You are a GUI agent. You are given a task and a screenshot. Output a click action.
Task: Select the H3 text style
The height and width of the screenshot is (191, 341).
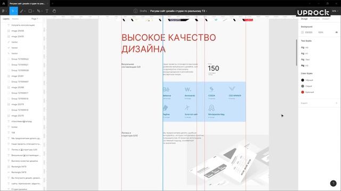click(x=305, y=65)
